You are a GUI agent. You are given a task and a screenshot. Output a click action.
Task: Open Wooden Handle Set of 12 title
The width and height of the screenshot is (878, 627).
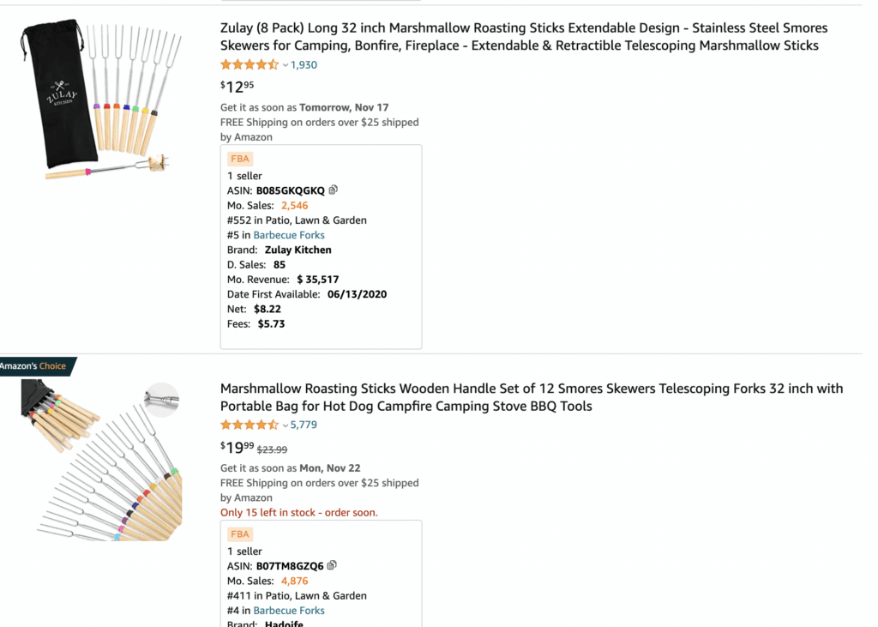tap(532, 397)
